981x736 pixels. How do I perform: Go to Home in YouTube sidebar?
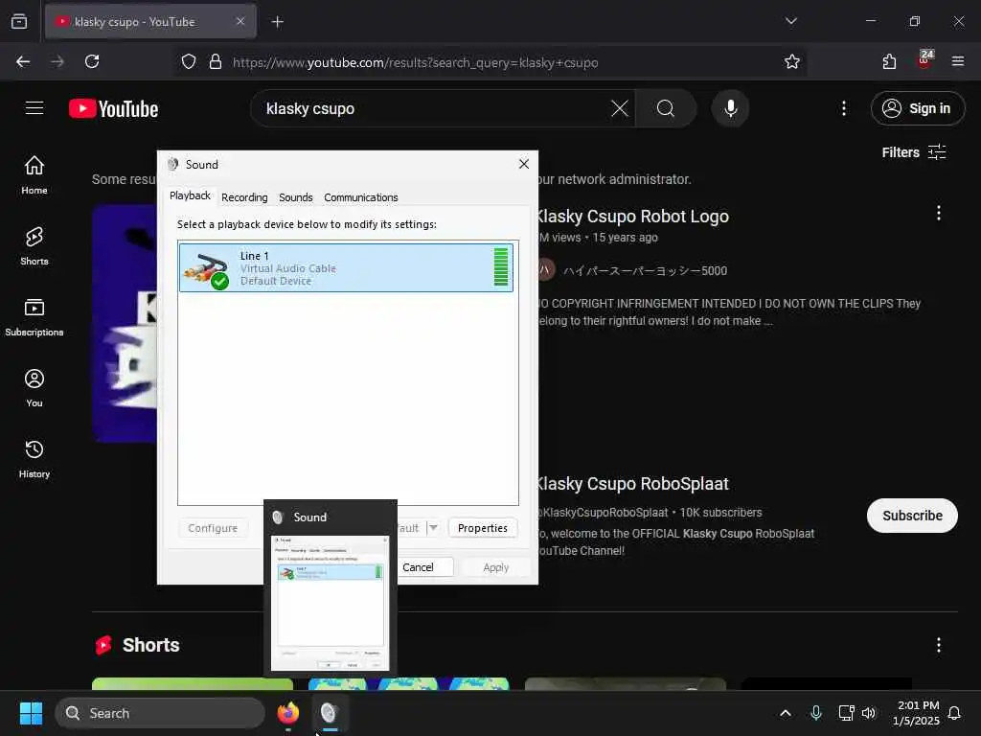pyautogui.click(x=34, y=174)
